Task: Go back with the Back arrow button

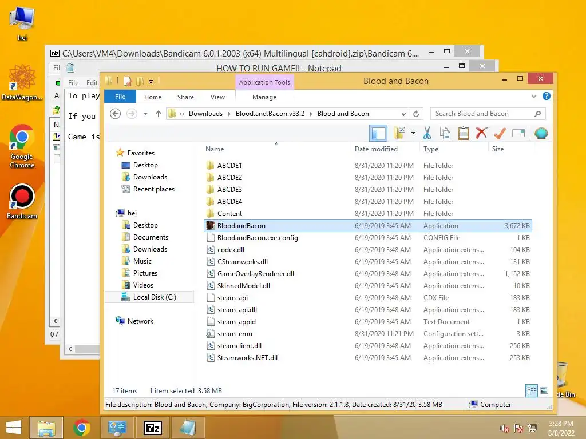Action: (116, 114)
